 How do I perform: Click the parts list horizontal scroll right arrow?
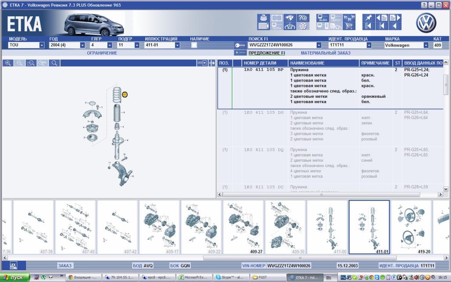click(x=440, y=194)
